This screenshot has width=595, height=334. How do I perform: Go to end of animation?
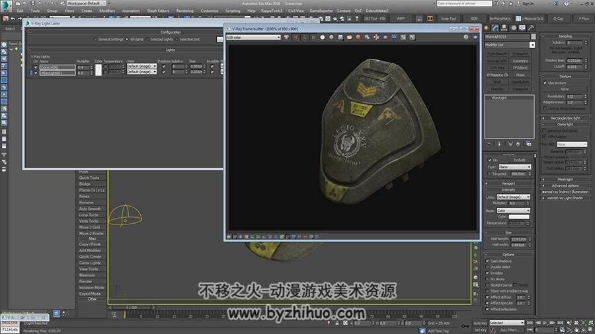[x=560, y=323]
